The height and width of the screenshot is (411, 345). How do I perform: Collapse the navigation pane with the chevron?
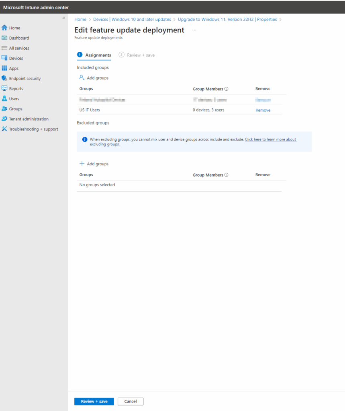(x=63, y=18)
